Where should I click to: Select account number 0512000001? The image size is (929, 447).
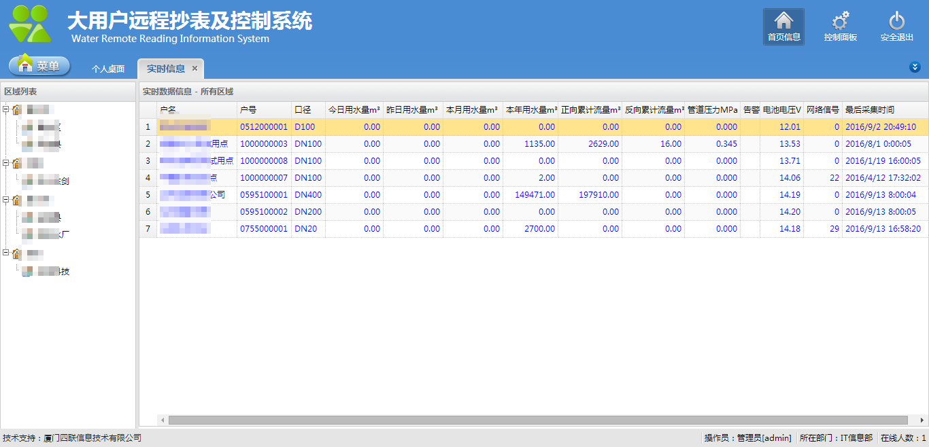click(x=264, y=127)
